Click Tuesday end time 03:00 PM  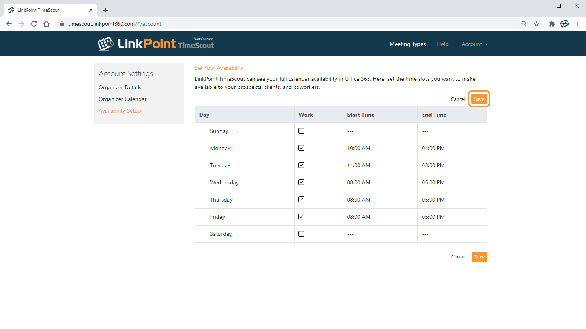433,165
